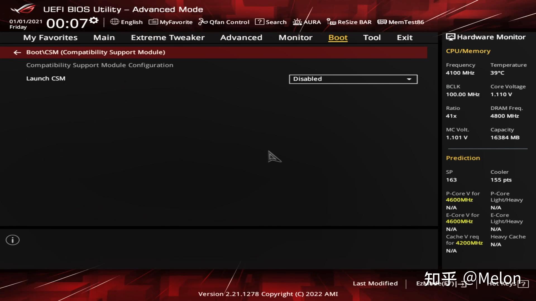Expand the Launch CSM dropdown

(409, 79)
